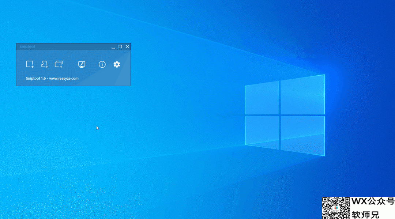Open Sniptool settings gear
The height and width of the screenshot is (219, 395).
tap(117, 64)
